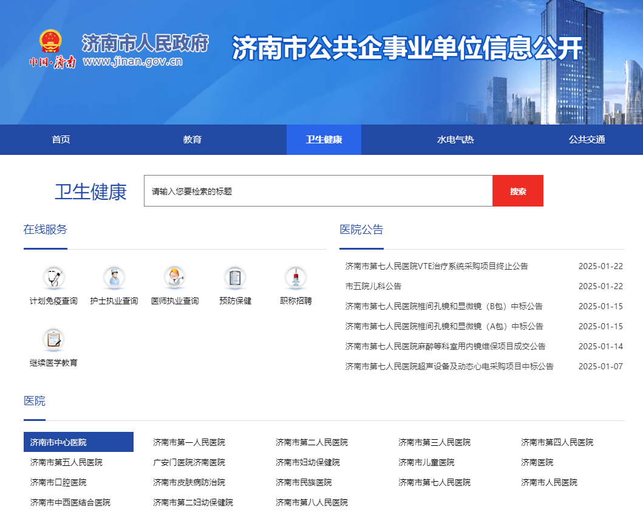Image resolution: width=643 pixels, height=523 pixels.
Task: Open the 预防保健 clipboard icon
Action: [x=235, y=278]
